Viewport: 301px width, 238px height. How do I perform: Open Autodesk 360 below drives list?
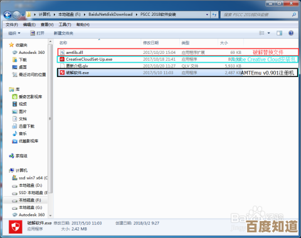click(31, 215)
